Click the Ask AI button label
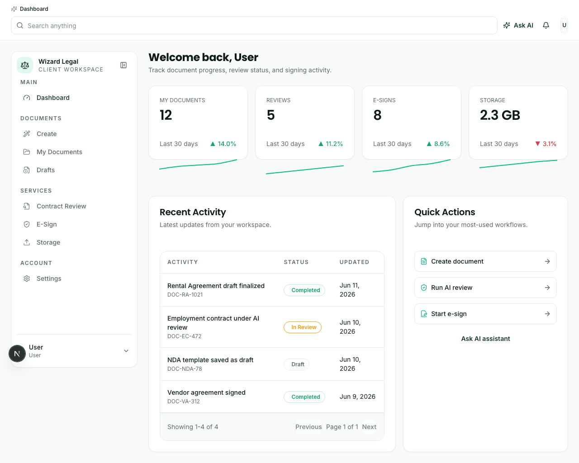Image resolution: width=579 pixels, height=463 pixels. (x=523, y=25)
